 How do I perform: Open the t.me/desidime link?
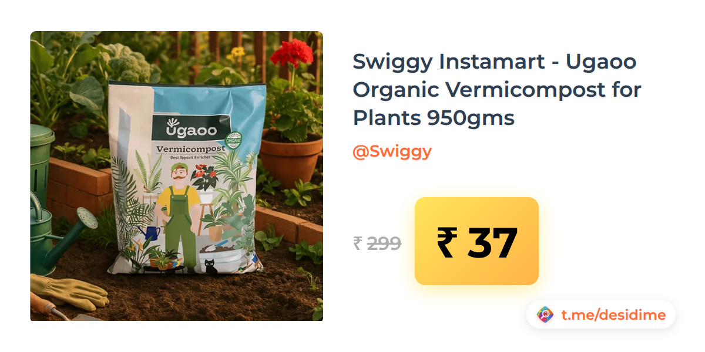point(613,315)
